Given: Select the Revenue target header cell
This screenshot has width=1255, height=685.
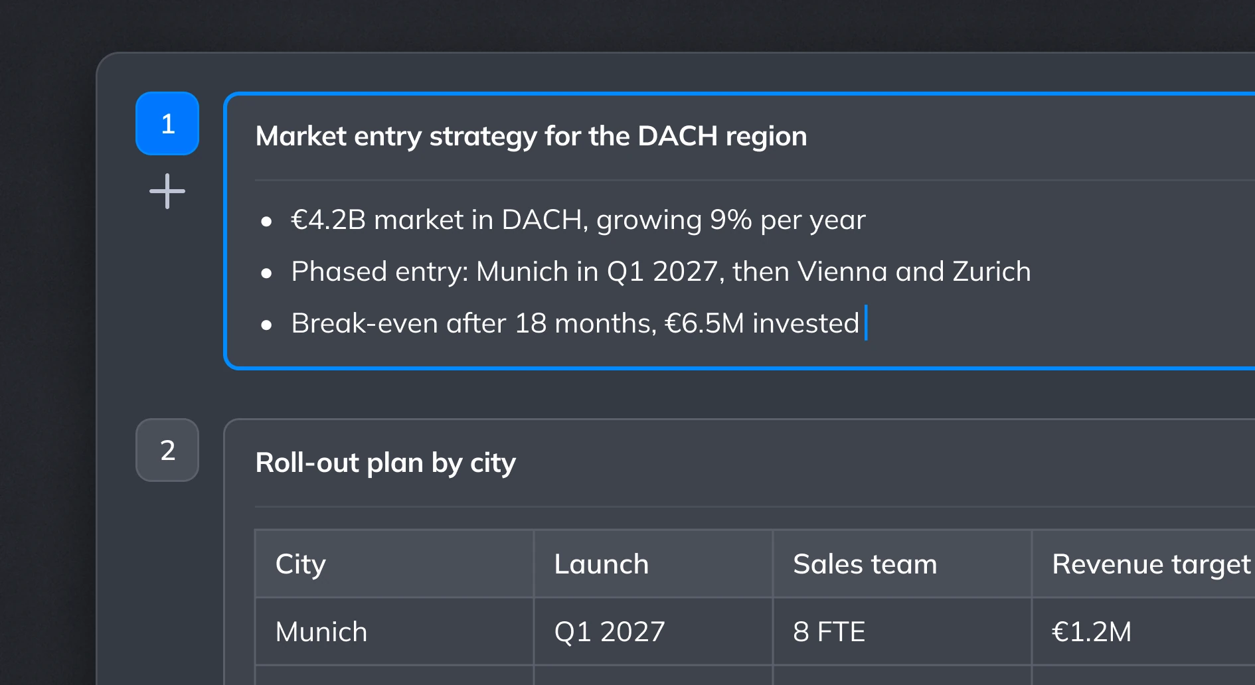Looking at the screenshot, I should point(1143,564).
